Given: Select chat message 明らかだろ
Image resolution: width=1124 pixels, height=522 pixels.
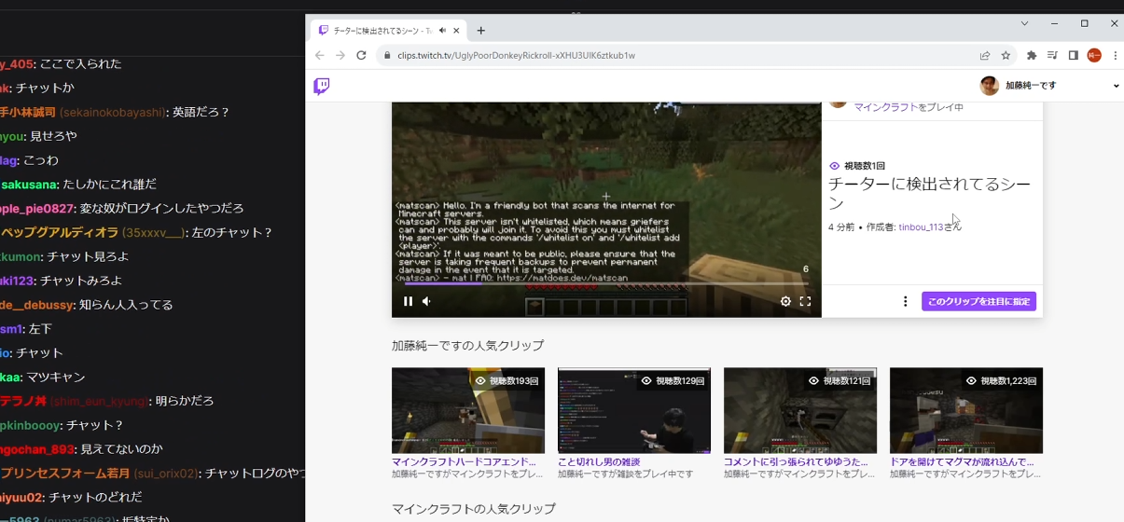Looking at the screenshot, I should pyautogui.click(x=185, y=401).
